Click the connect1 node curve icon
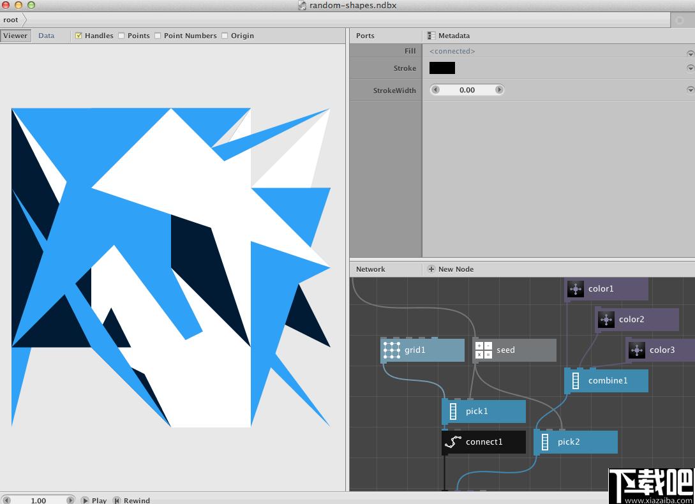The width and height of the screenshot is (695, 504). click(453, 442)
